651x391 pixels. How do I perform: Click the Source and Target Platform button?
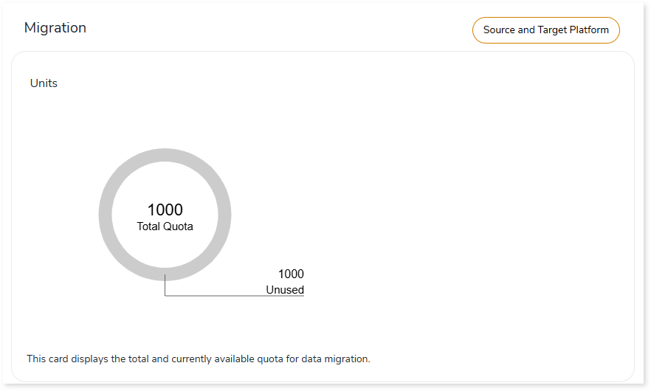[x=545, y=30]
